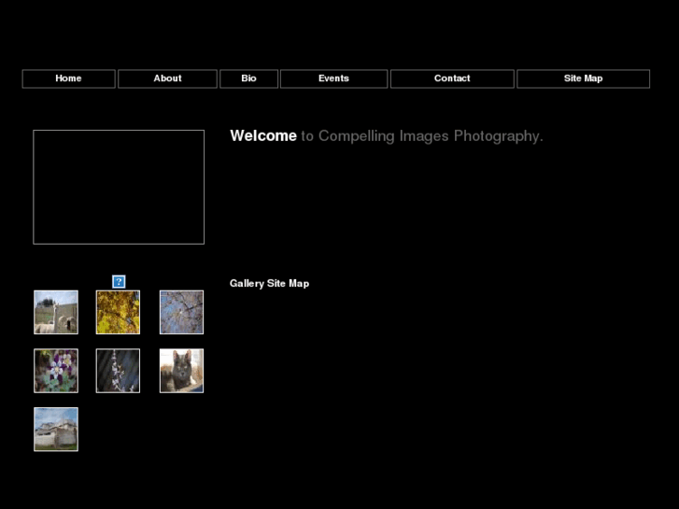Open the Contact page

[x=452, y=78]
